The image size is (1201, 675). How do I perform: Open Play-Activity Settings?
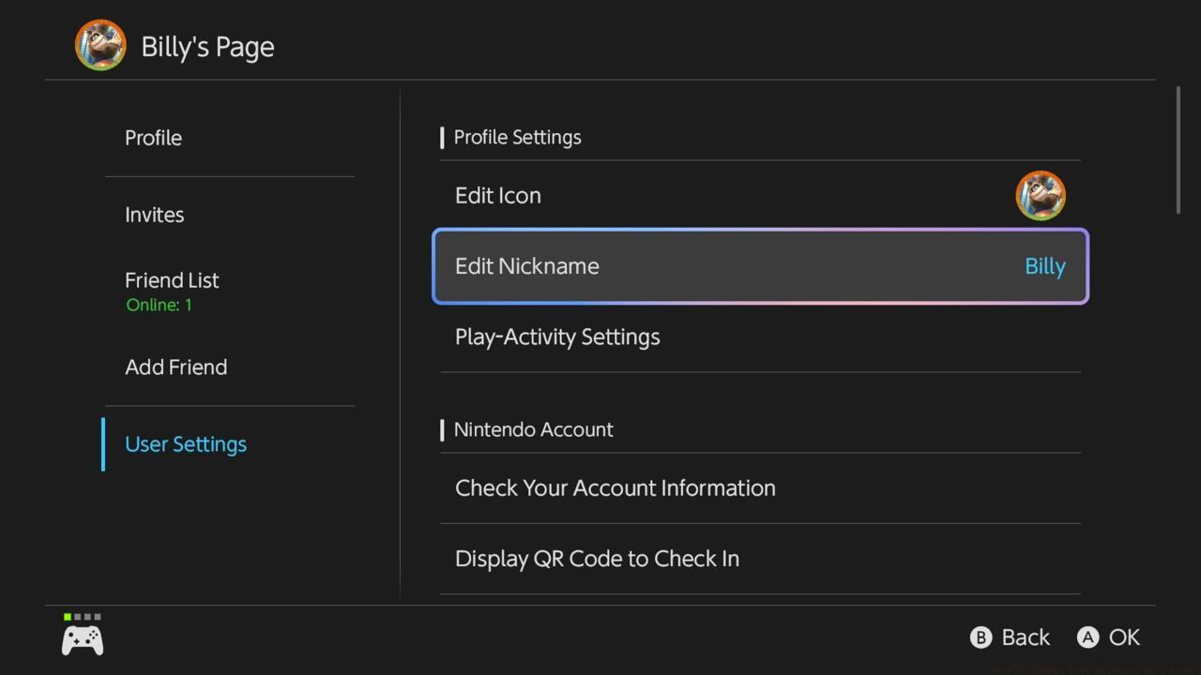pos(557,337)
